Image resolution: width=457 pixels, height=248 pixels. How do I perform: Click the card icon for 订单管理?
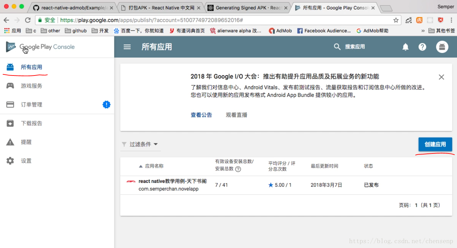[x=10, y=104]
